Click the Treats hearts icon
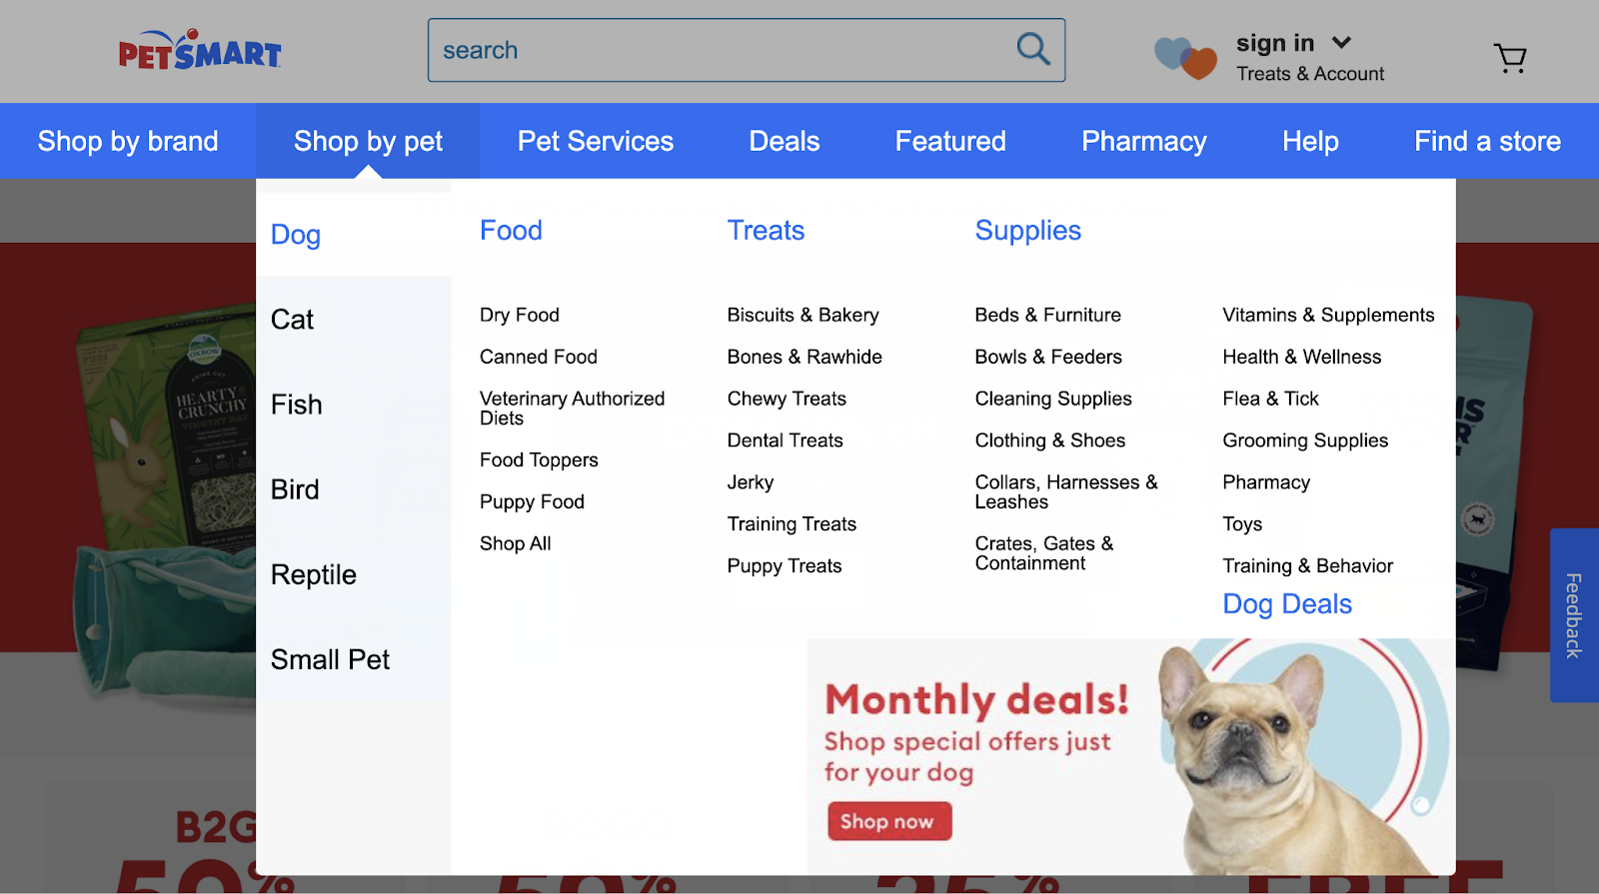1599x894 pixels. click(1182, 58)
